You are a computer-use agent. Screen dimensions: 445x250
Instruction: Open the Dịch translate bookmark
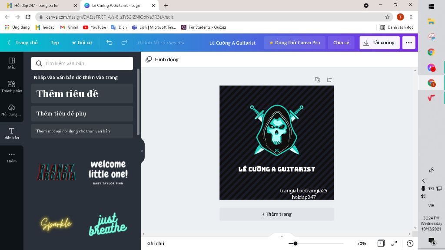pos(119,27)
